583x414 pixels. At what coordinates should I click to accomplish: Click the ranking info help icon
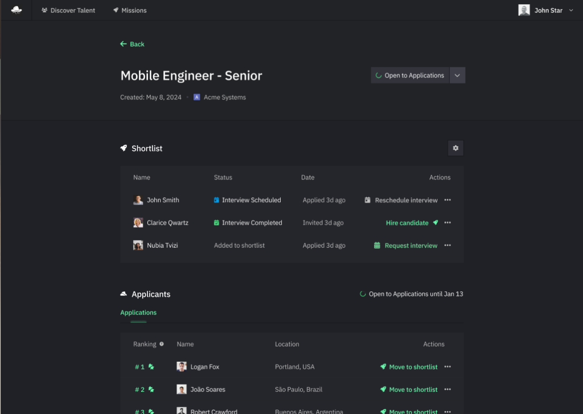[x=162, y=344]
